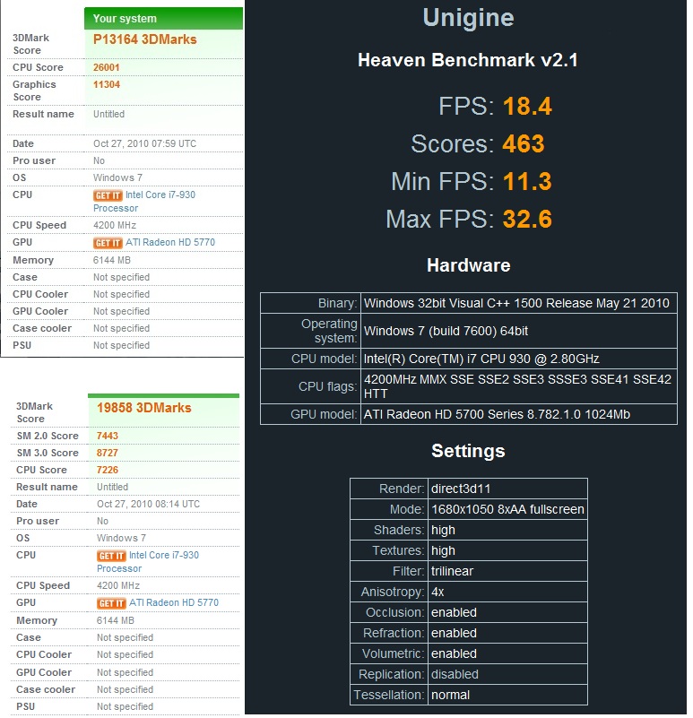Click date Oct 27, 2010 08:14 UTC
Screen dimensions: 693x718
coord(149,504)
